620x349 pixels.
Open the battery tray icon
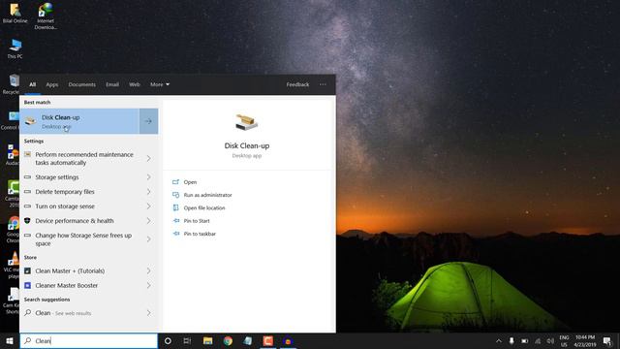525,340
